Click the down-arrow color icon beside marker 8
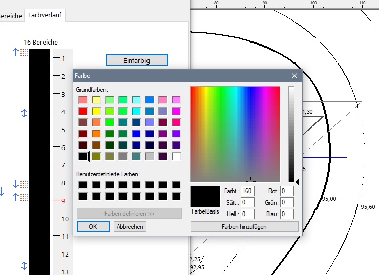 20,184
